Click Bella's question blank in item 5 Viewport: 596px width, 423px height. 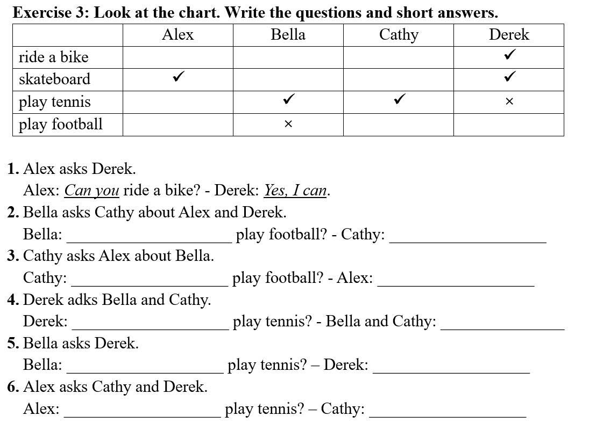pos(145,367)
